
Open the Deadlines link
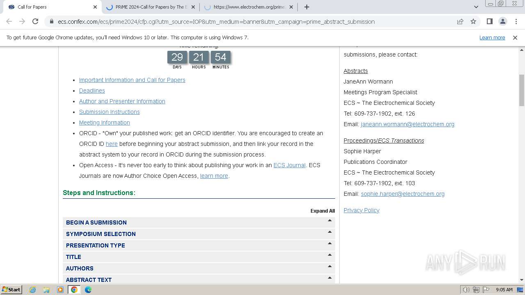[x=92, y=91]
